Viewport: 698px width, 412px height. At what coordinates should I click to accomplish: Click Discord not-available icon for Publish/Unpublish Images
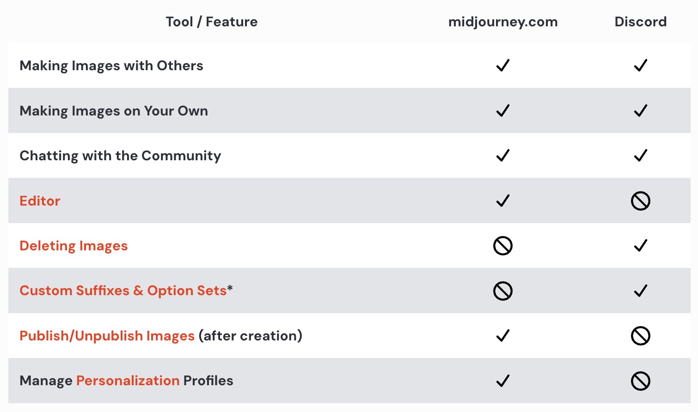coord(640,336)
